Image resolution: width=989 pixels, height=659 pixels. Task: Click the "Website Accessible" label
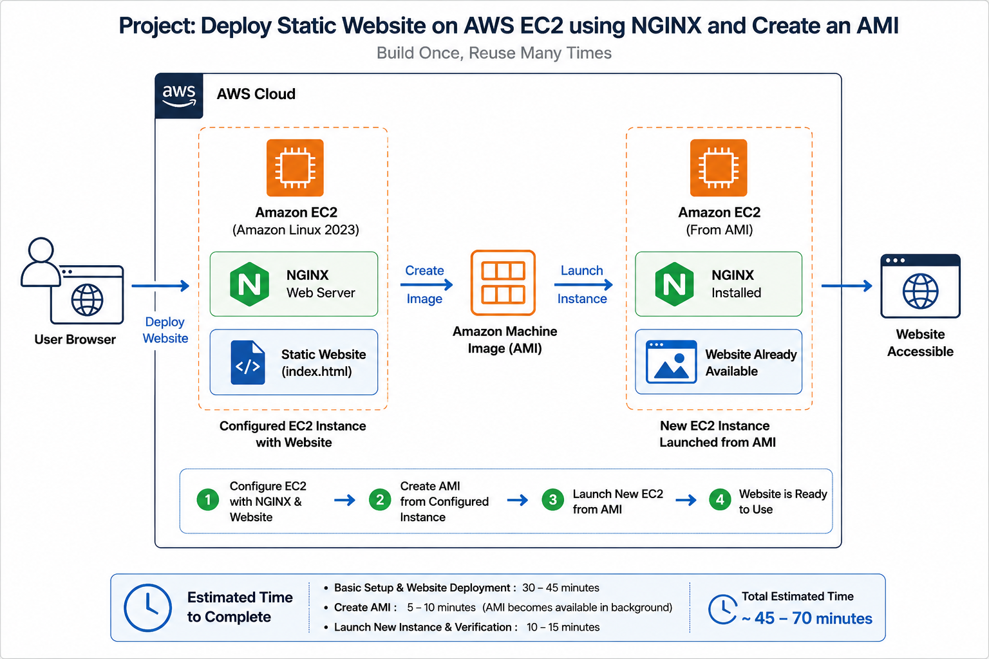tap(920, 343)
